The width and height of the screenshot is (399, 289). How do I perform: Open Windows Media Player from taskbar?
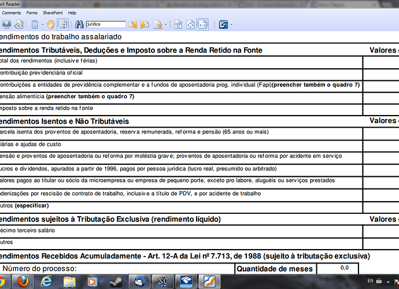[93, 281]
